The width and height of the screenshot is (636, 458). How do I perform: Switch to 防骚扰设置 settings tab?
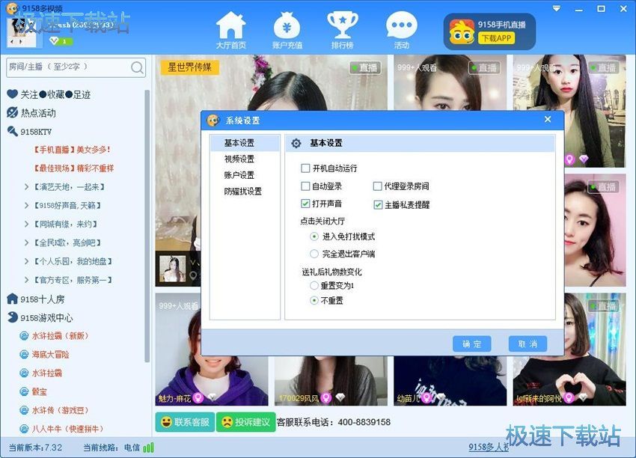click(x=245, y=192)
